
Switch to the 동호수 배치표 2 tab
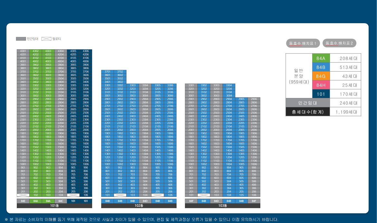pos(339,43)
